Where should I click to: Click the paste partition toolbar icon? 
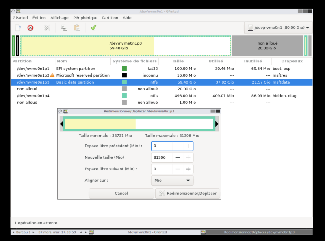(77, 28)
